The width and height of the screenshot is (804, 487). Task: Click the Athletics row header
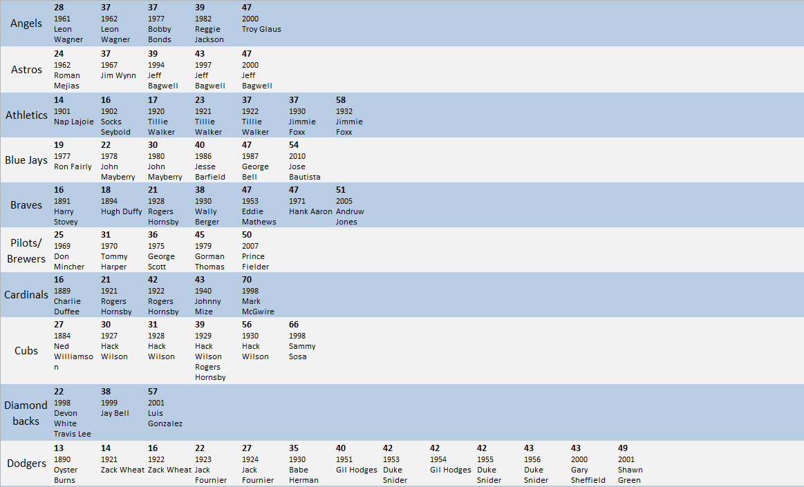[26, 115]
